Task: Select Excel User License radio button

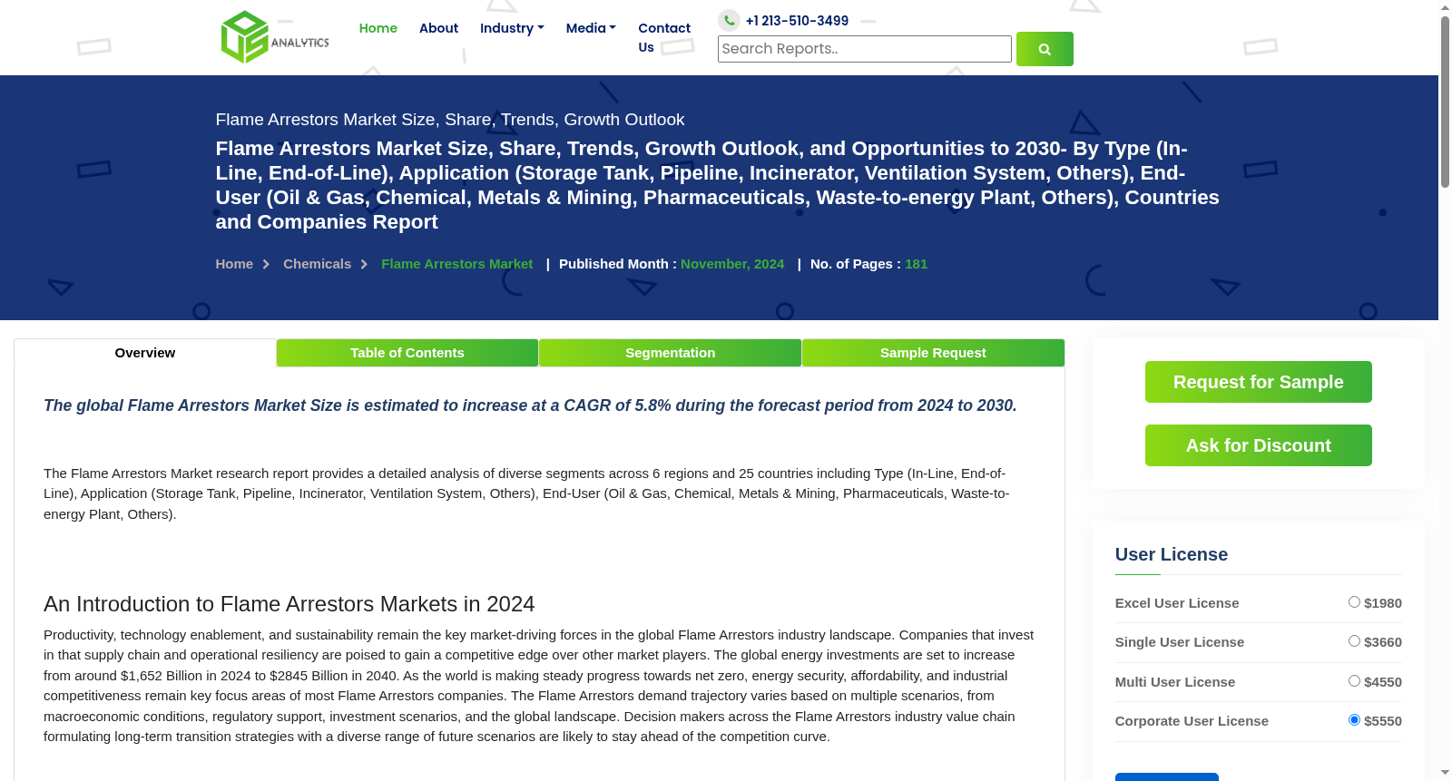Action: click(1354, 602)
